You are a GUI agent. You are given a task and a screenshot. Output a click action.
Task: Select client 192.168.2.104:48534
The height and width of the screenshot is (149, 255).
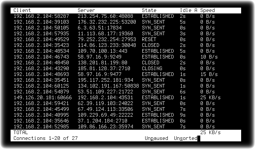coord(41,51)
